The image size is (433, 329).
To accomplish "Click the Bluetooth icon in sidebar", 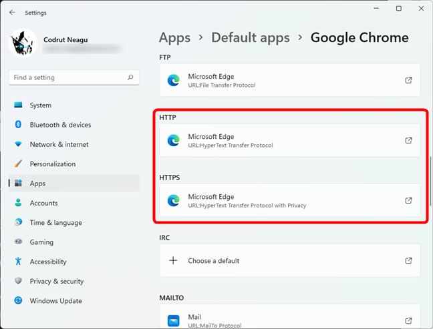I will click(x=18, y=124).
